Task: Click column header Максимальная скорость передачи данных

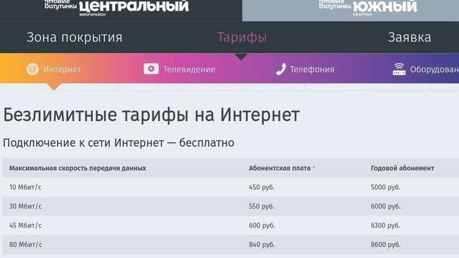Action: pyautogui.click(x=77, y=168)
